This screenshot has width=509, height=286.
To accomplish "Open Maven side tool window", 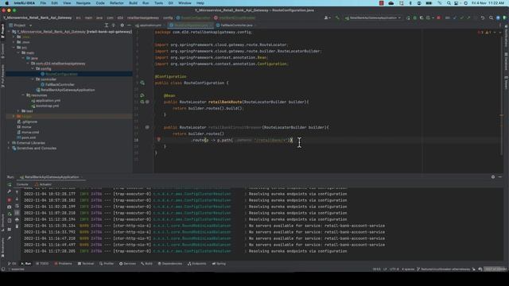I will tap(506, 83).
